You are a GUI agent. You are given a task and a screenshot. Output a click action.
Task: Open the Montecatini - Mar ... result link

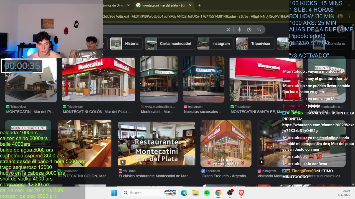(x=158, y=112)
